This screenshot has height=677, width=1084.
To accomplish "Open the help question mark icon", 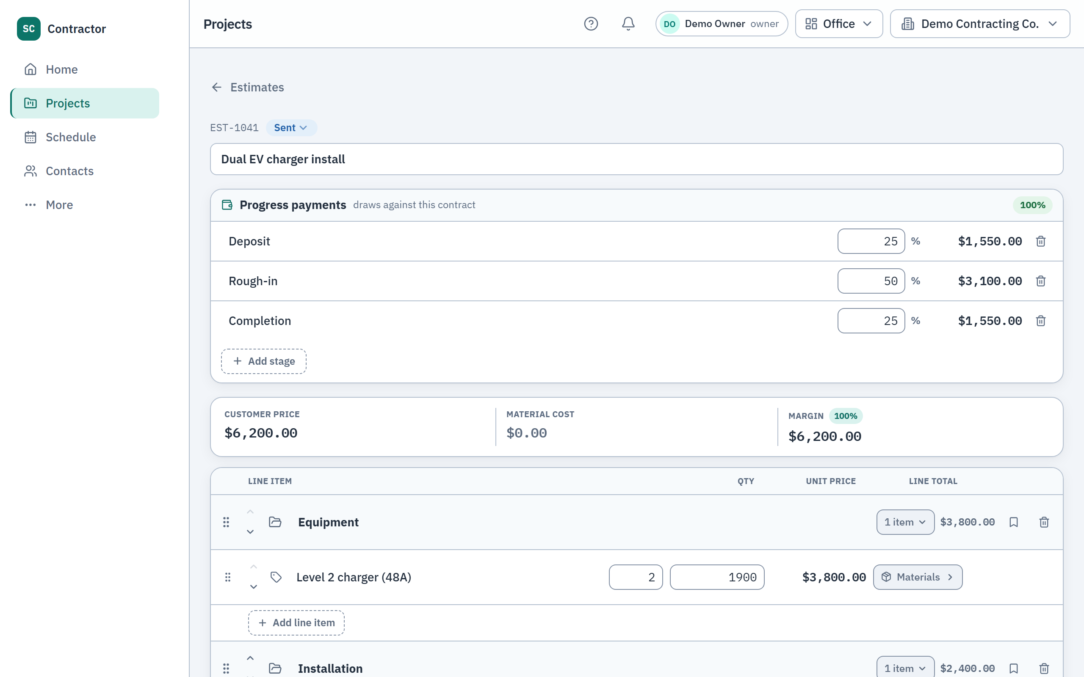I will 591,24.
